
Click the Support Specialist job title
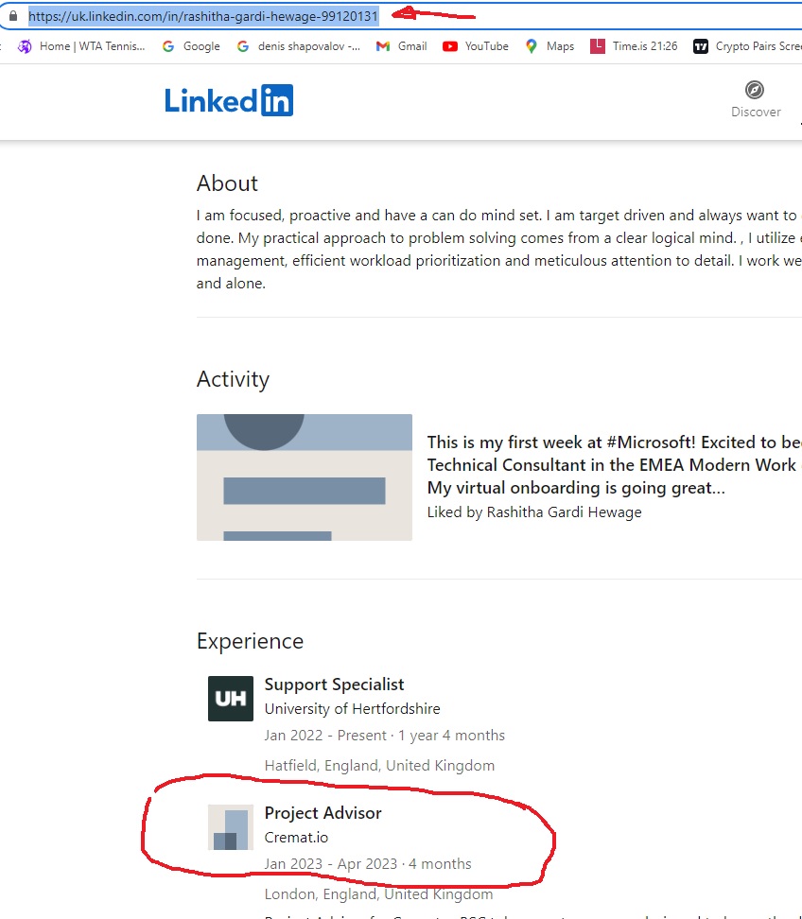334,685
